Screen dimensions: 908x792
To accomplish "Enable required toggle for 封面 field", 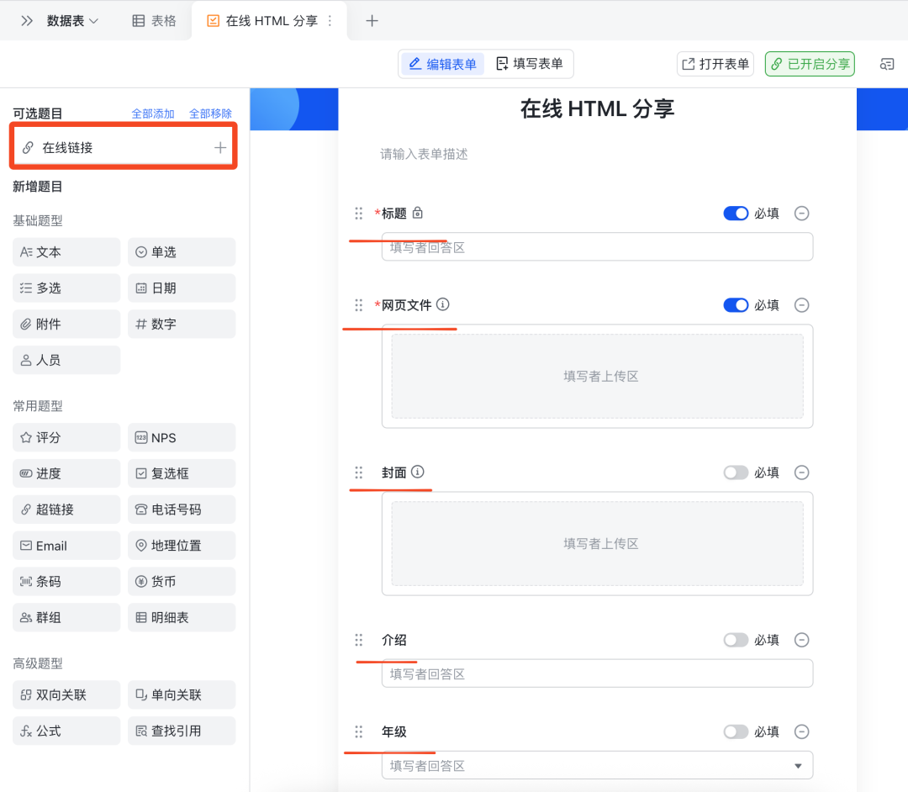I will click(x=736, y=473).
